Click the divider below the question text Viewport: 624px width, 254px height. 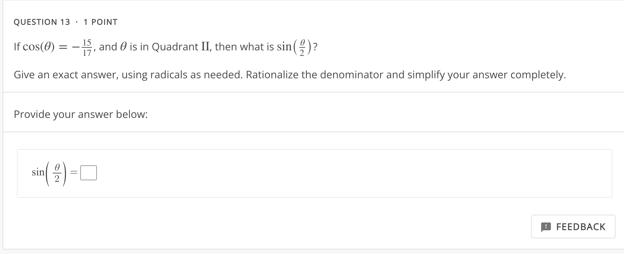312,92
